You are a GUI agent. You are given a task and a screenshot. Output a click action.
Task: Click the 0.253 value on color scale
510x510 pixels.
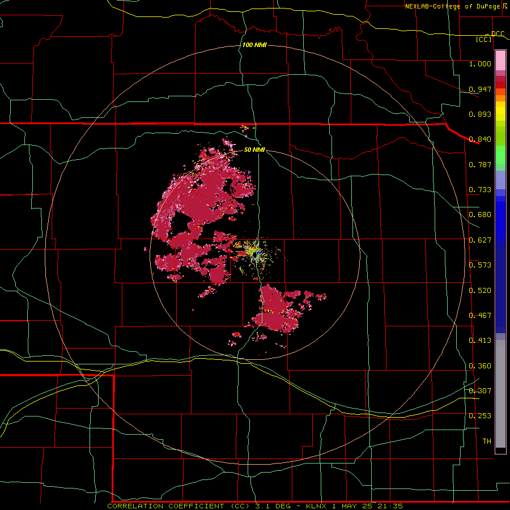pos(480,416)
